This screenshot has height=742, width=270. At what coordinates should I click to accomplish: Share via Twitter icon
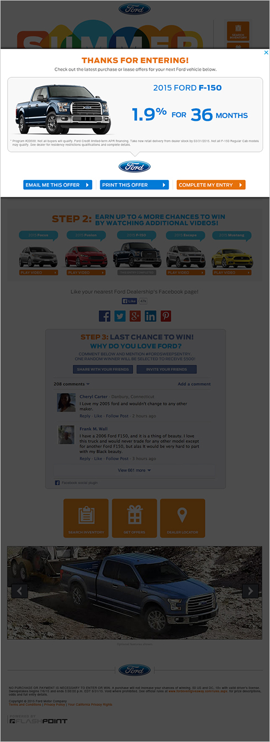tap(120, 316)
